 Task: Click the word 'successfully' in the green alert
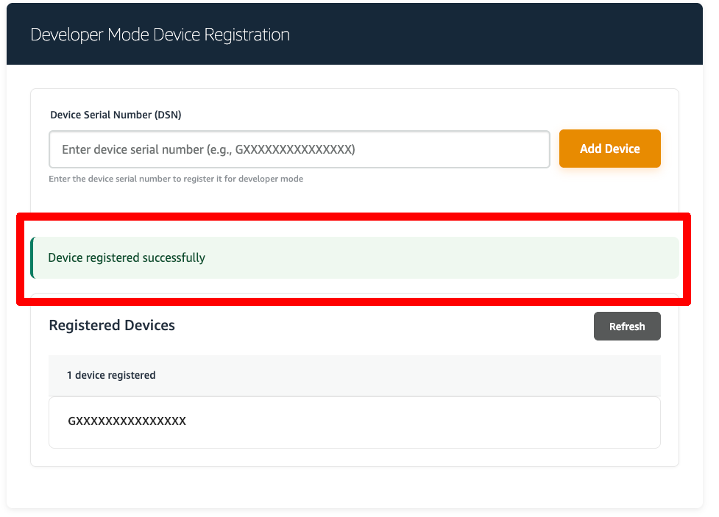click(174, 258)
